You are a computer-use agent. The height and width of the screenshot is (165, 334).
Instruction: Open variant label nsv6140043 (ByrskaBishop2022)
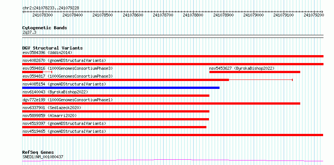pos(55,92)
